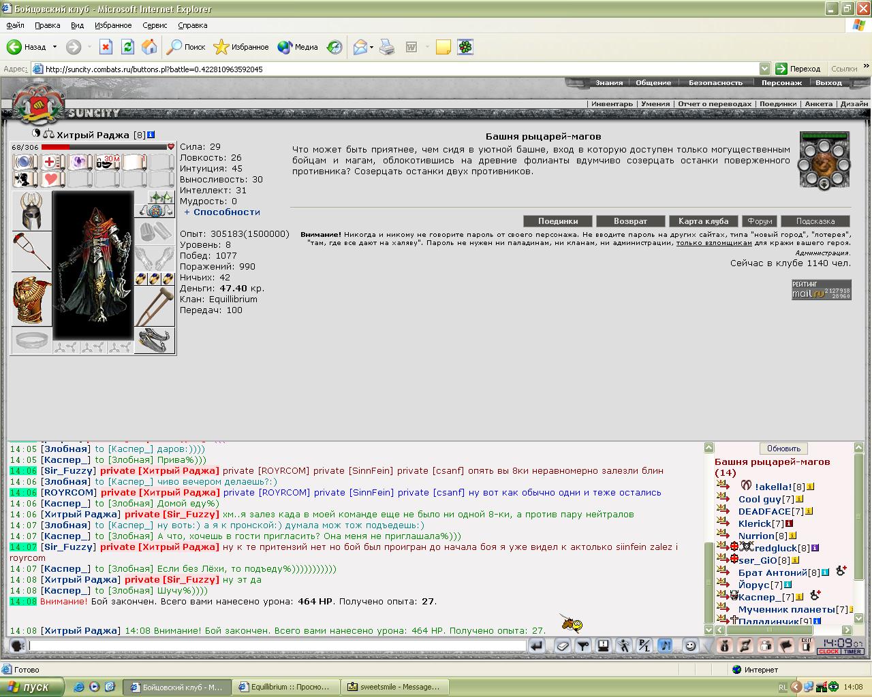
Task: Open the Инвентарь tab
Action: [612, 104]
